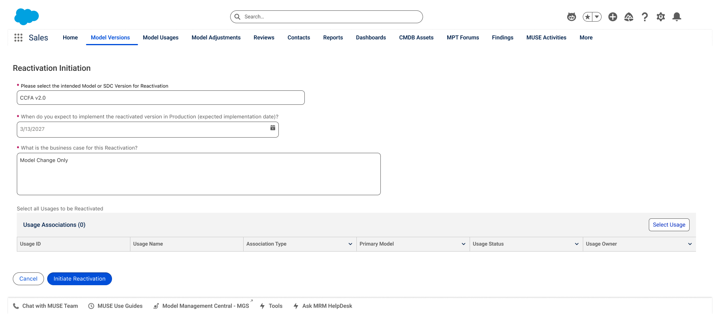Go to the Contacts tab

(299, 38)
